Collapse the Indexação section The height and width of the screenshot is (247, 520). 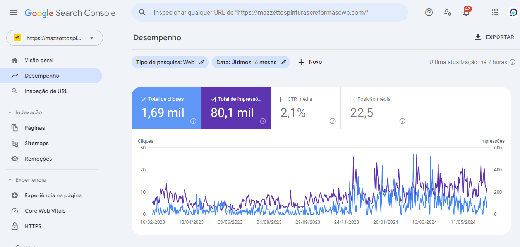coord(10,113)
